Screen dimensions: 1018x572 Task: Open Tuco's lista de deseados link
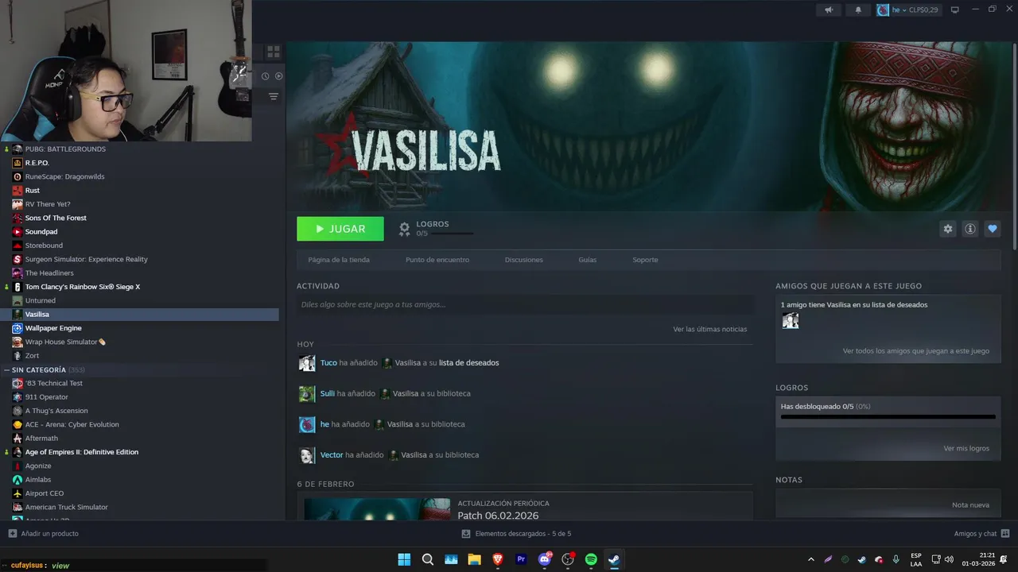tap(469, 363)
